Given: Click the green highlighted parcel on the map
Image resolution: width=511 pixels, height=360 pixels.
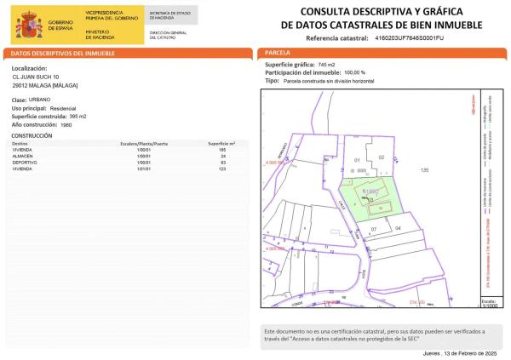Looking at the screenshot, I should point(370,198).
